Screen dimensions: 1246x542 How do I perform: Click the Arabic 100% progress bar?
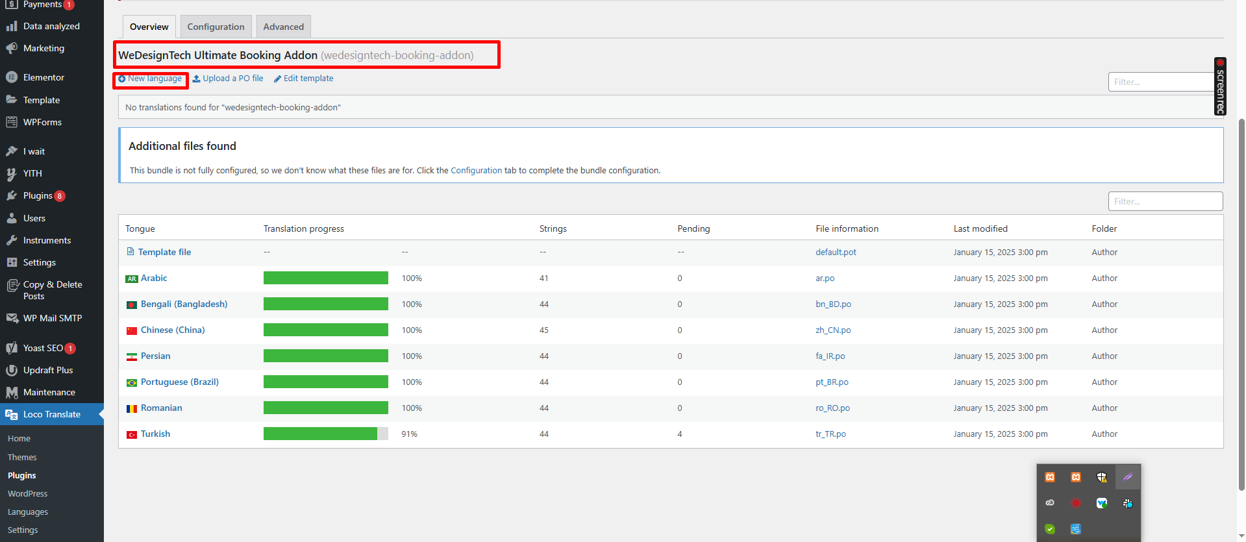[326, 278]
